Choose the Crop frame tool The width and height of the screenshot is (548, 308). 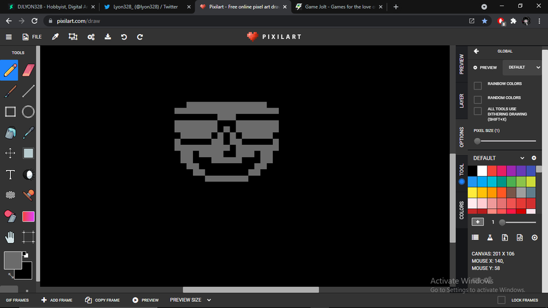(x=28, y=237)
